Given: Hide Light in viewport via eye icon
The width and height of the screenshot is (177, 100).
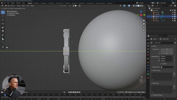Looking at the screenshot, I should (x=173, y=19).
